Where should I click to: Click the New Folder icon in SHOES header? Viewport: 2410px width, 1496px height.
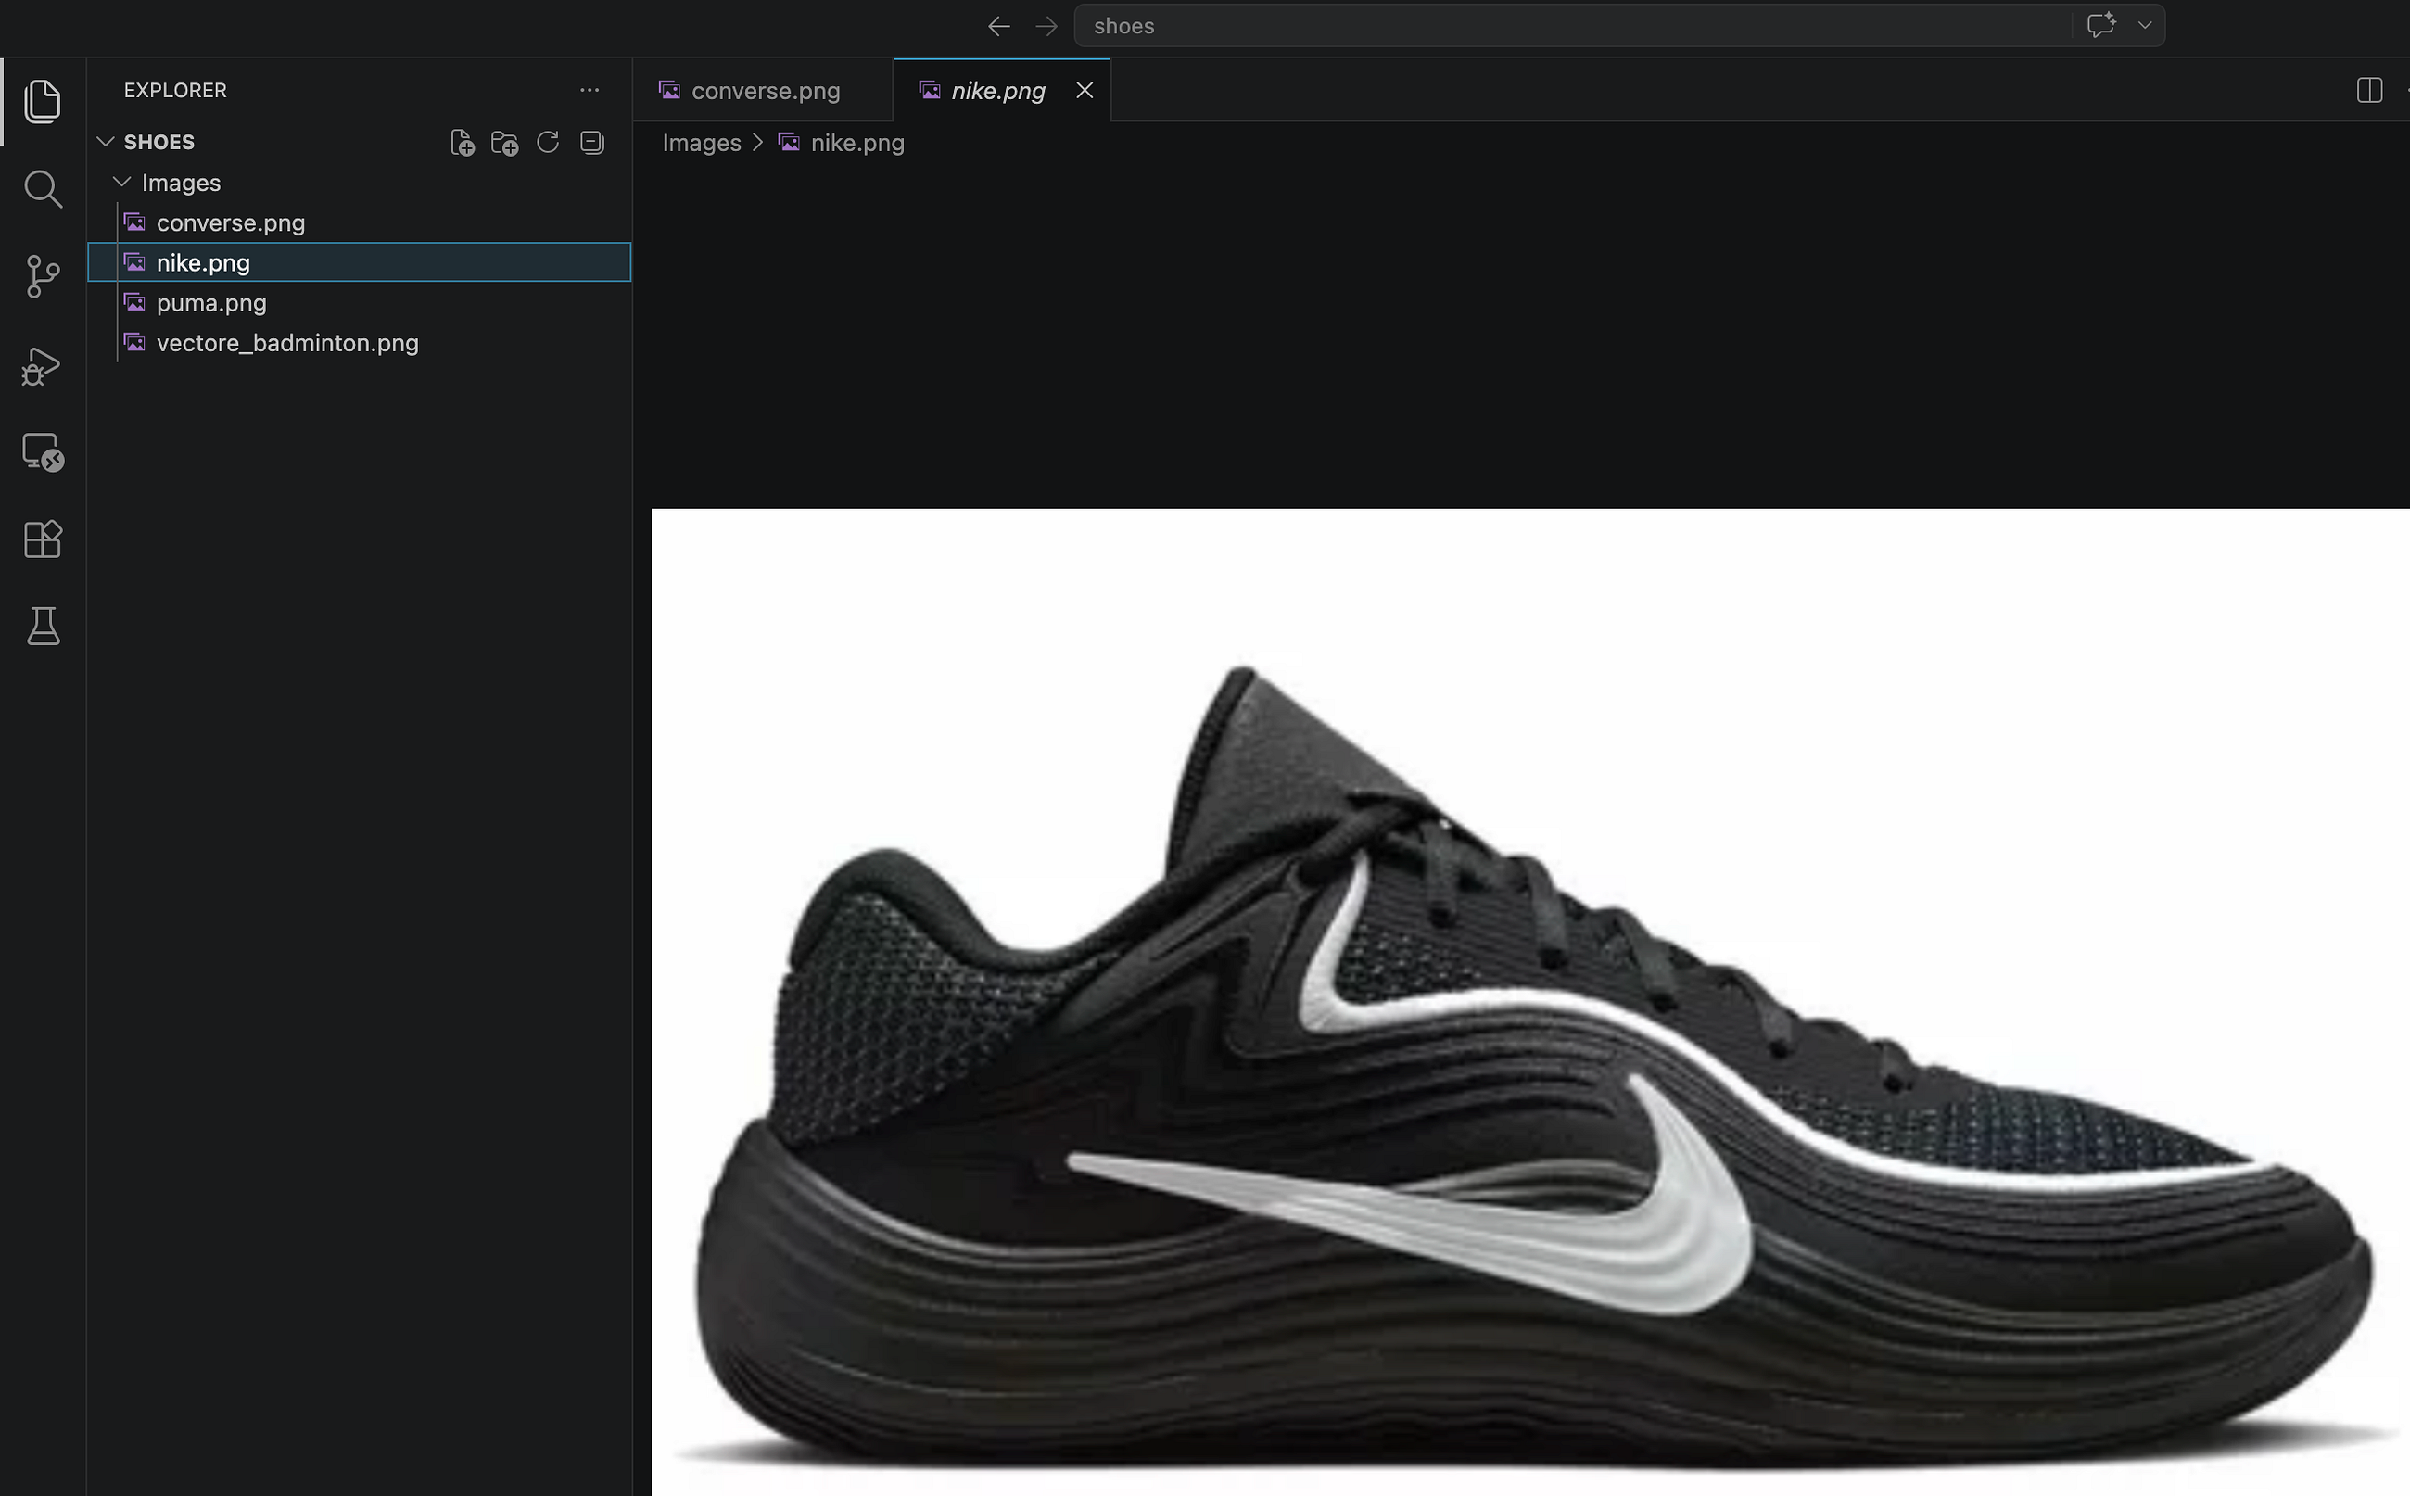(x=504, y=143)
